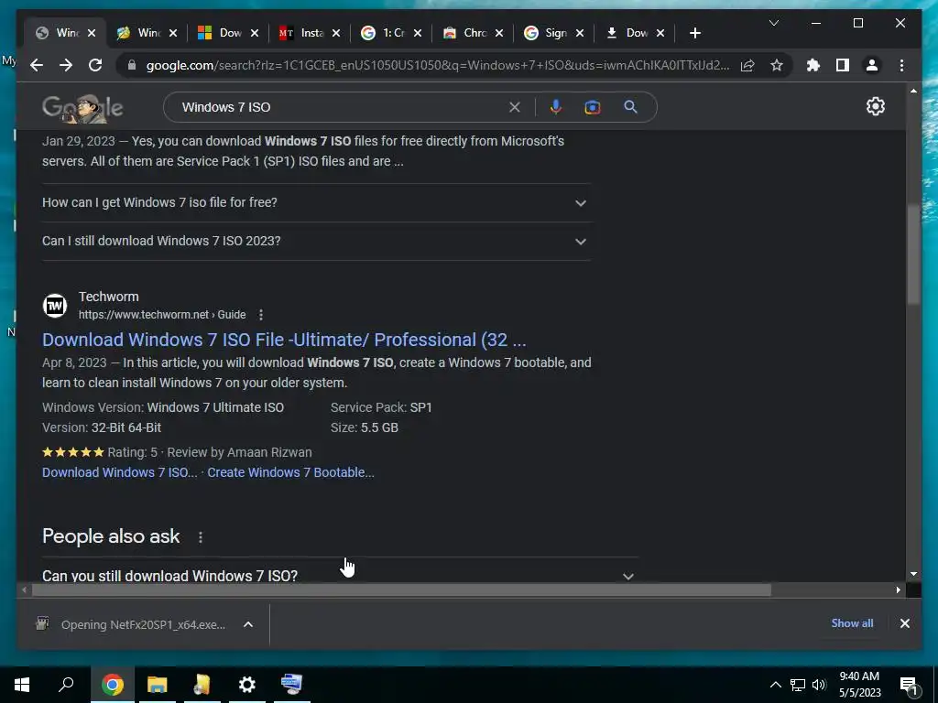The image size is (938, 703).
Task: Open the tab search chevron
Action: [x=773, y=23]
